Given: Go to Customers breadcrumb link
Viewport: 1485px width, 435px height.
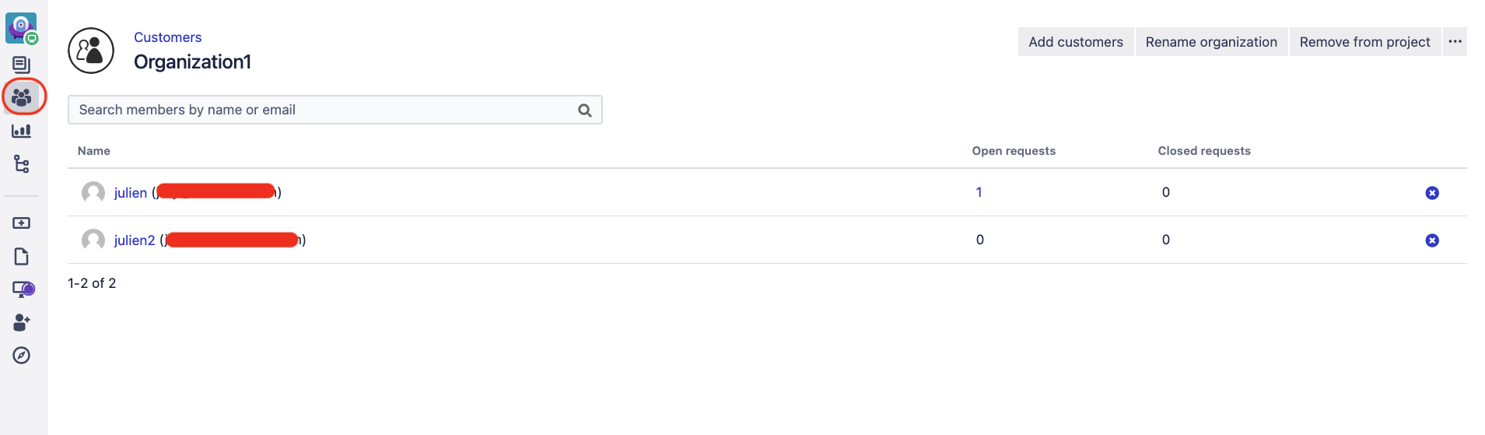Looking at the screenshot, I should click(x=167, y=37).
